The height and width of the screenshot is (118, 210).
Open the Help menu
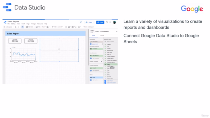46,24
